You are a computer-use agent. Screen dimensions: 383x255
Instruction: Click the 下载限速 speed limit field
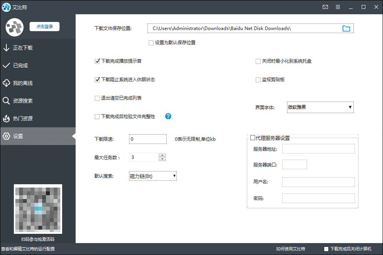[148, 139]
